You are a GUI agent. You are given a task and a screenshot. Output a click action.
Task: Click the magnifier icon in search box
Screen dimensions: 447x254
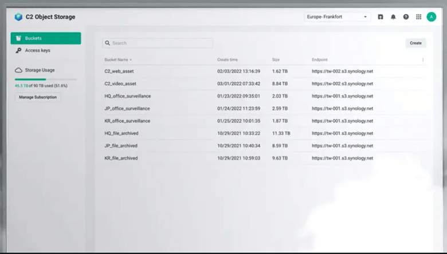click(107, 43)
